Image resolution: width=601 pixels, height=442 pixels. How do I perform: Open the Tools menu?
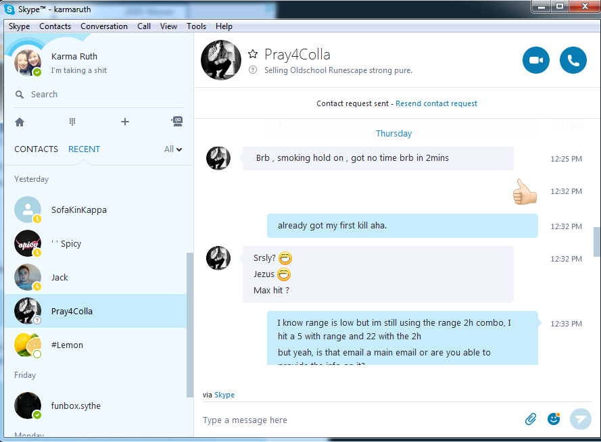[196, 26]
